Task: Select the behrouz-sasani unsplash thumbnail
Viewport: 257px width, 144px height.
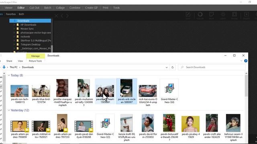Action: (x=233, y=123)
